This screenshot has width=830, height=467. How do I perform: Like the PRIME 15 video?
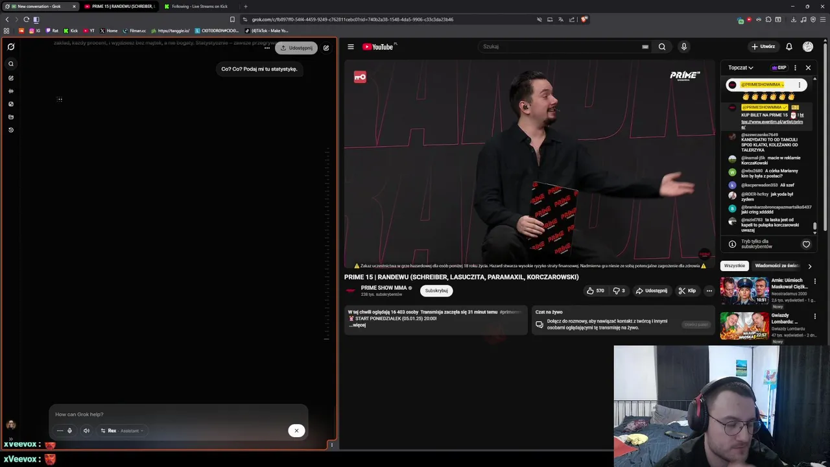click(x=596, y=291)
